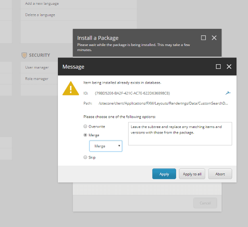The image size is (248, 227).
Task: Maximize the Message dialog
Action: [218, 67]
